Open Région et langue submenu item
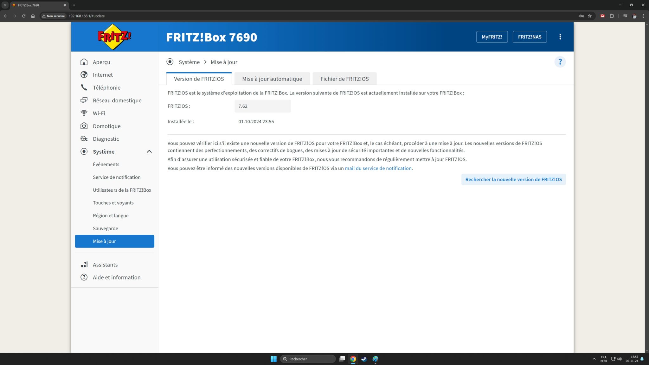Image resolution: width=649 pixels, height=365 pixels. pos(111,215)
